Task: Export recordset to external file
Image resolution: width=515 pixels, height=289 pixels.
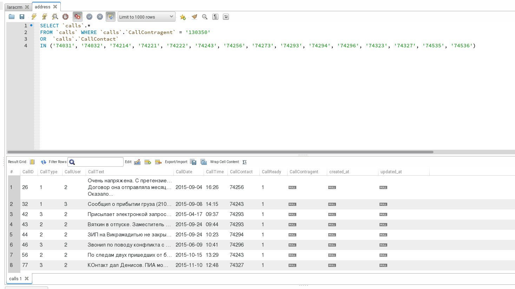Action: [x=193, y=162]
